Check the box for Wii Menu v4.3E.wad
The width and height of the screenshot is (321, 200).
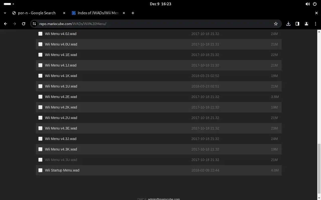pos(40,128)
